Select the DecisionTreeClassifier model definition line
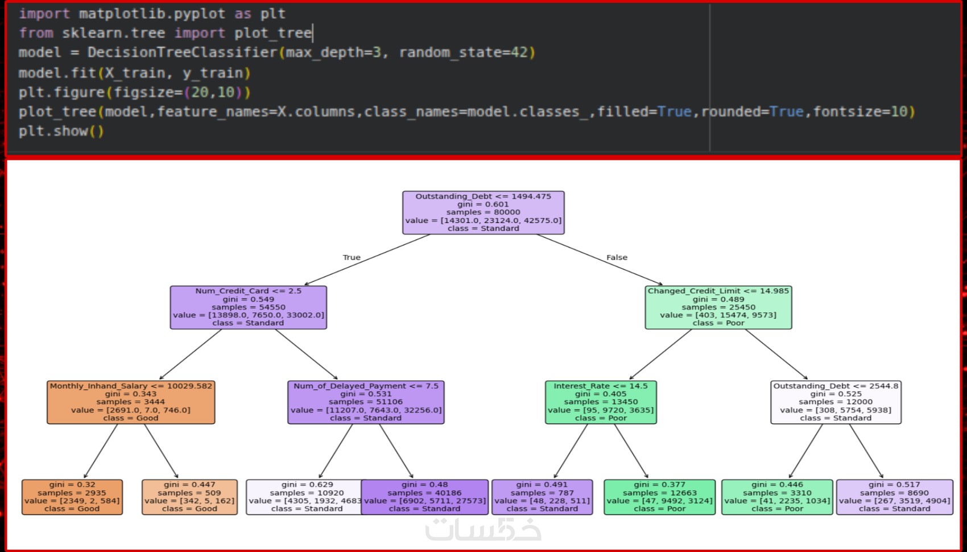Screen dimensions: 967x552 tap(277, 52)
